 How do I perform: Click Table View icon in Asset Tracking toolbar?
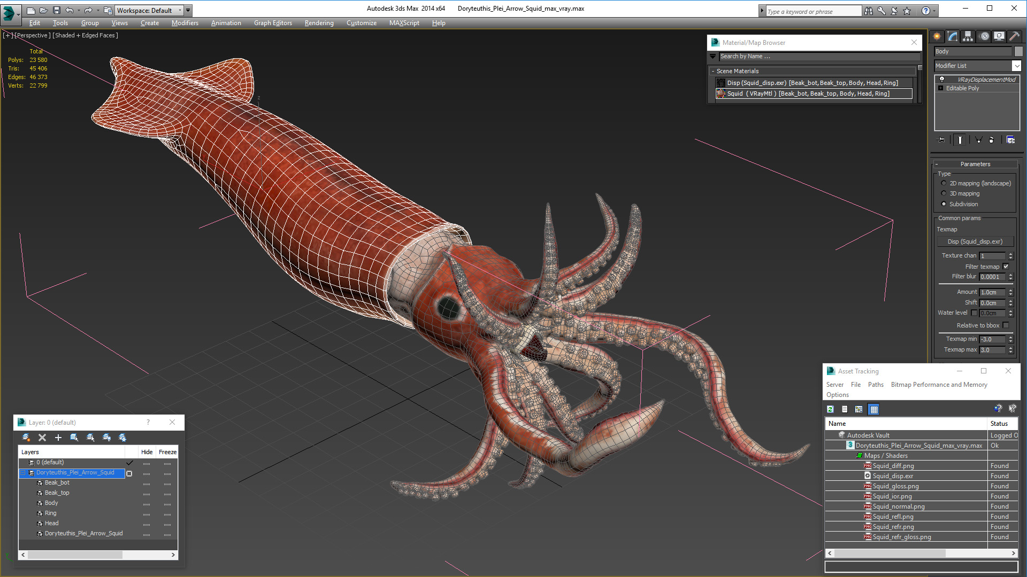874,409
